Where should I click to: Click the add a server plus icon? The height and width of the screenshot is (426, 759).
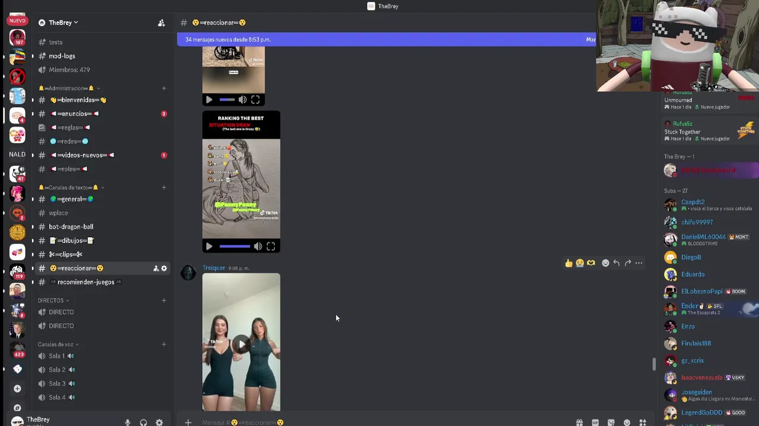pos(17,389)
